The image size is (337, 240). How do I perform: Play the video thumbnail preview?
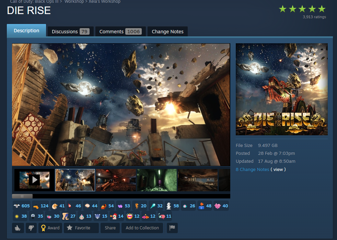tap(34, 180)
